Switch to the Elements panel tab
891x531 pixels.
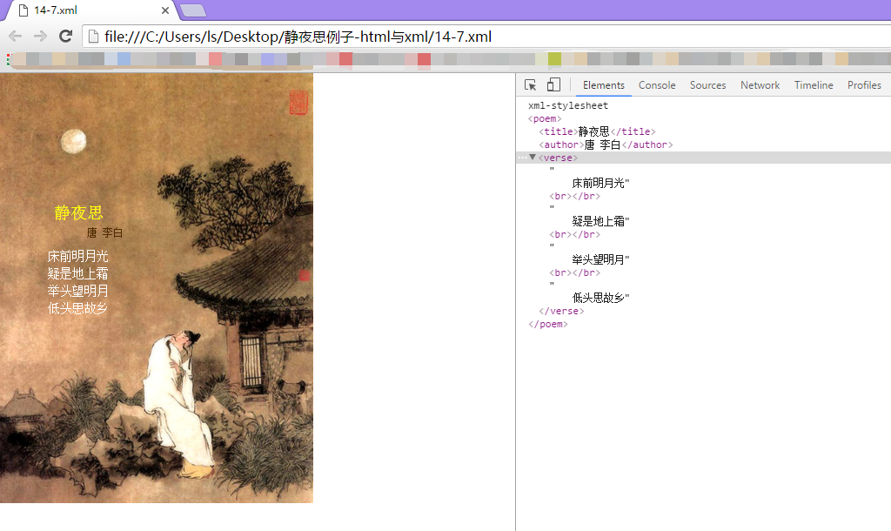pyautogui.click(x=604, y=84)
